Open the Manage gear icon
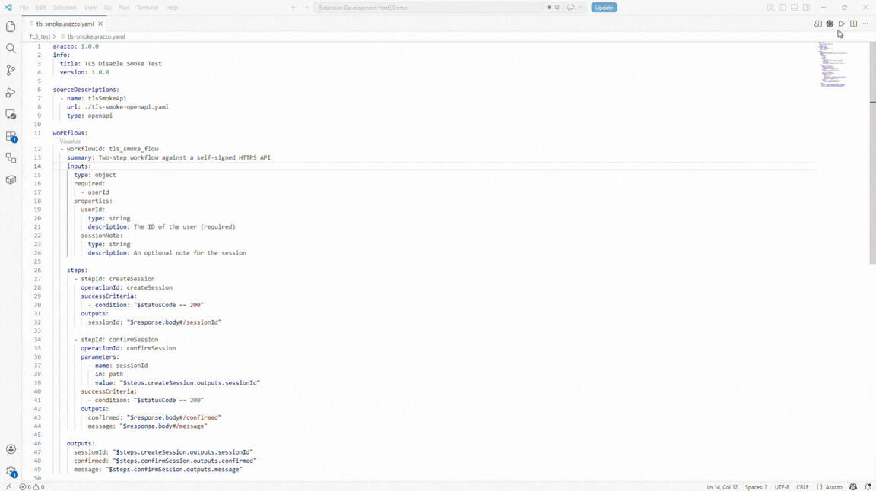Screen dimensions: 876x491 [x=11, y=471]
